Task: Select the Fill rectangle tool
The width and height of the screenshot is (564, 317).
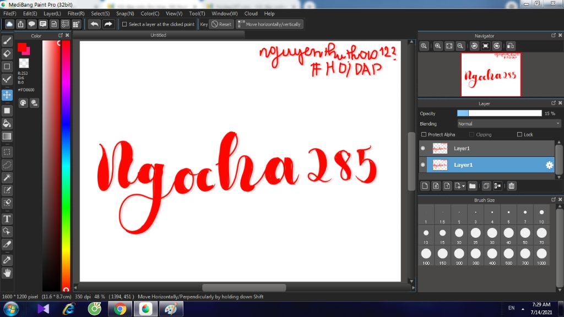Action: (7, 111)
